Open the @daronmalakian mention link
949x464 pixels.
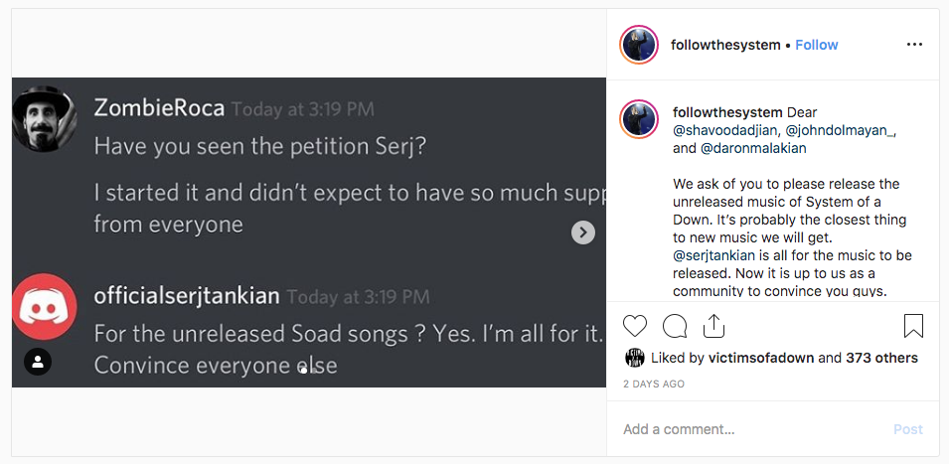(x=754, y=148)
